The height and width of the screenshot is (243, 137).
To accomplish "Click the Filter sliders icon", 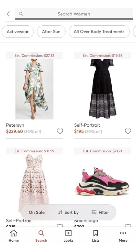I will click(x=94, y=212).
